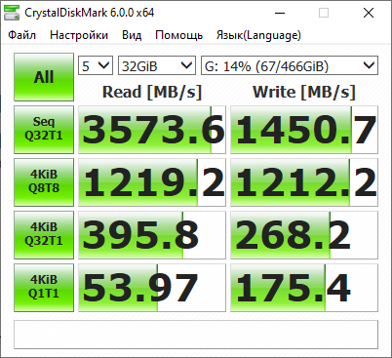The width and height of the screenshot is (392, 358).
Task: Click the 4KiB Q1T1 read result 53.97
Action: coord(152,288)
